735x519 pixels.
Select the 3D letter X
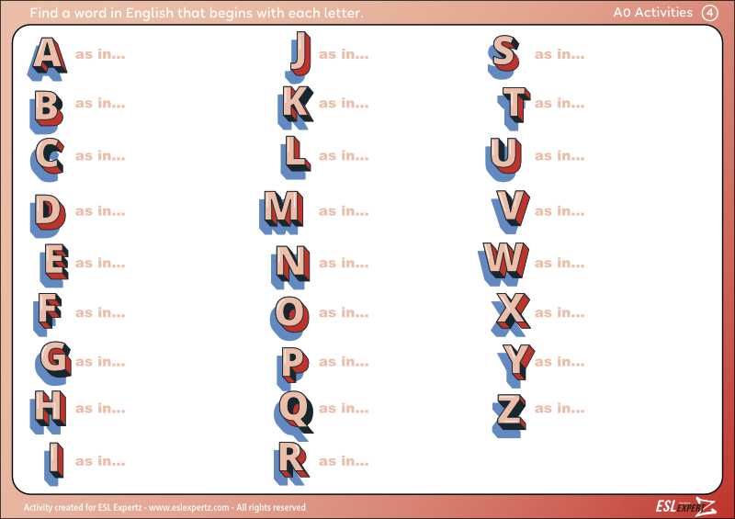tap(511, 313)
